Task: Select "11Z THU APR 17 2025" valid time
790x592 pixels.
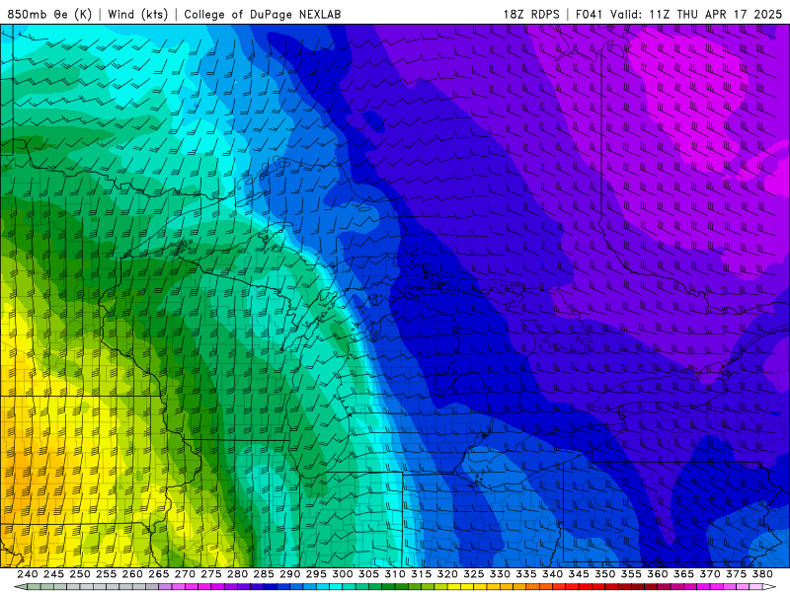Action: [x=715, y=14]
